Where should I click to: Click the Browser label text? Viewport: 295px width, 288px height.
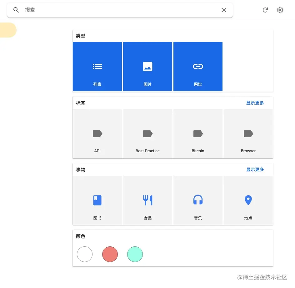(248, 151)
